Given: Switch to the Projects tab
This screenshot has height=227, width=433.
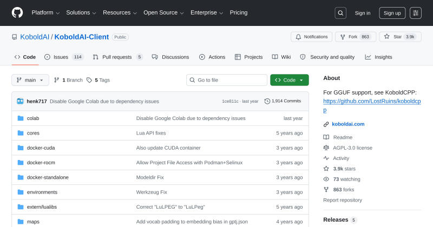Looking at the screenshot, I should [248, 57].
